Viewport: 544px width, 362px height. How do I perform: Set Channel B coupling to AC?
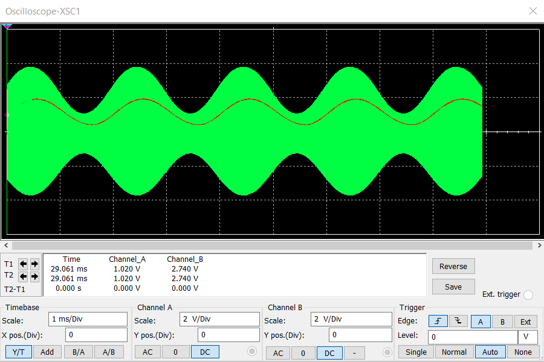pos(278,353)
